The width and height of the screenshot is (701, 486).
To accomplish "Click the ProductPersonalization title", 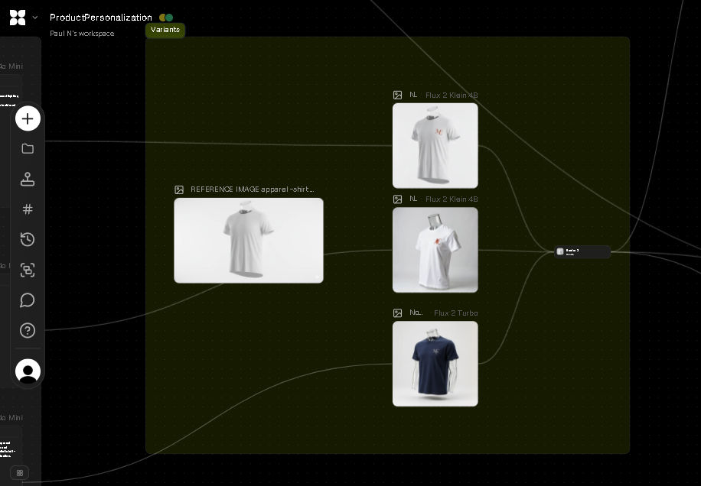I will point(101,18).
